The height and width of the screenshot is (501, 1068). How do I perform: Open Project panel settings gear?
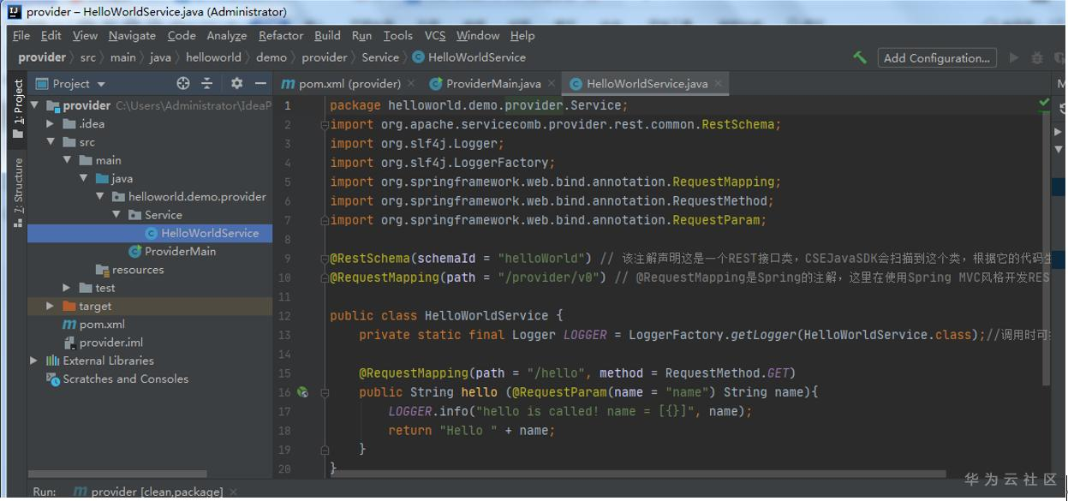click(x=237, y=83)
